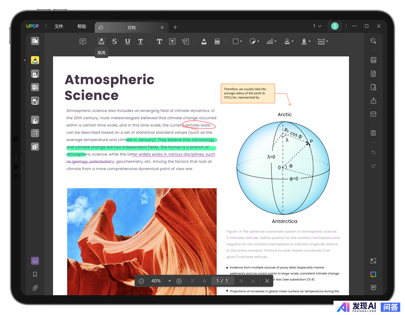Select the underline tool
This screenshot has width=405, height=315.
pos(128,41)
